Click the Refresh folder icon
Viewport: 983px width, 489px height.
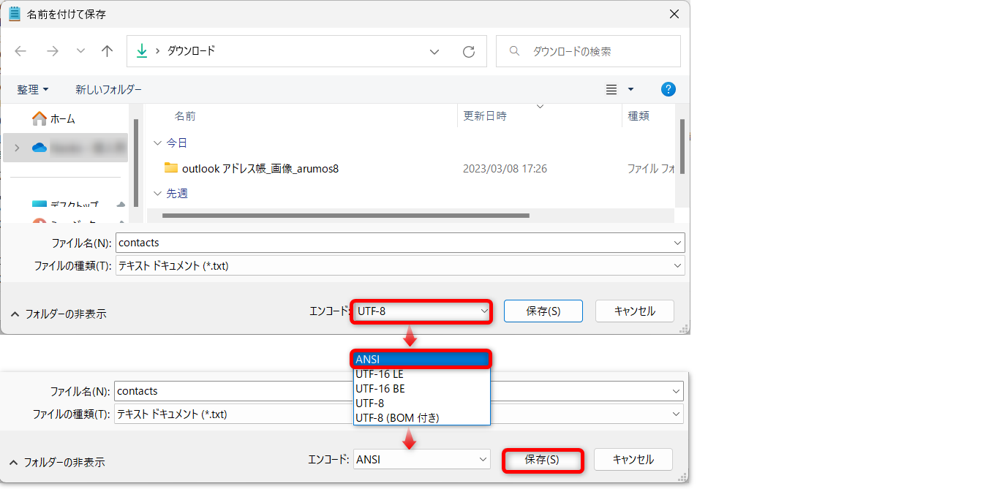(x=469, y=52)
